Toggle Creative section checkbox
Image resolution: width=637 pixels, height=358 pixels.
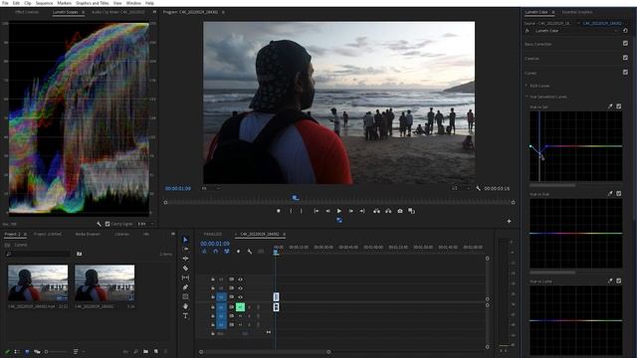(625, 58)
